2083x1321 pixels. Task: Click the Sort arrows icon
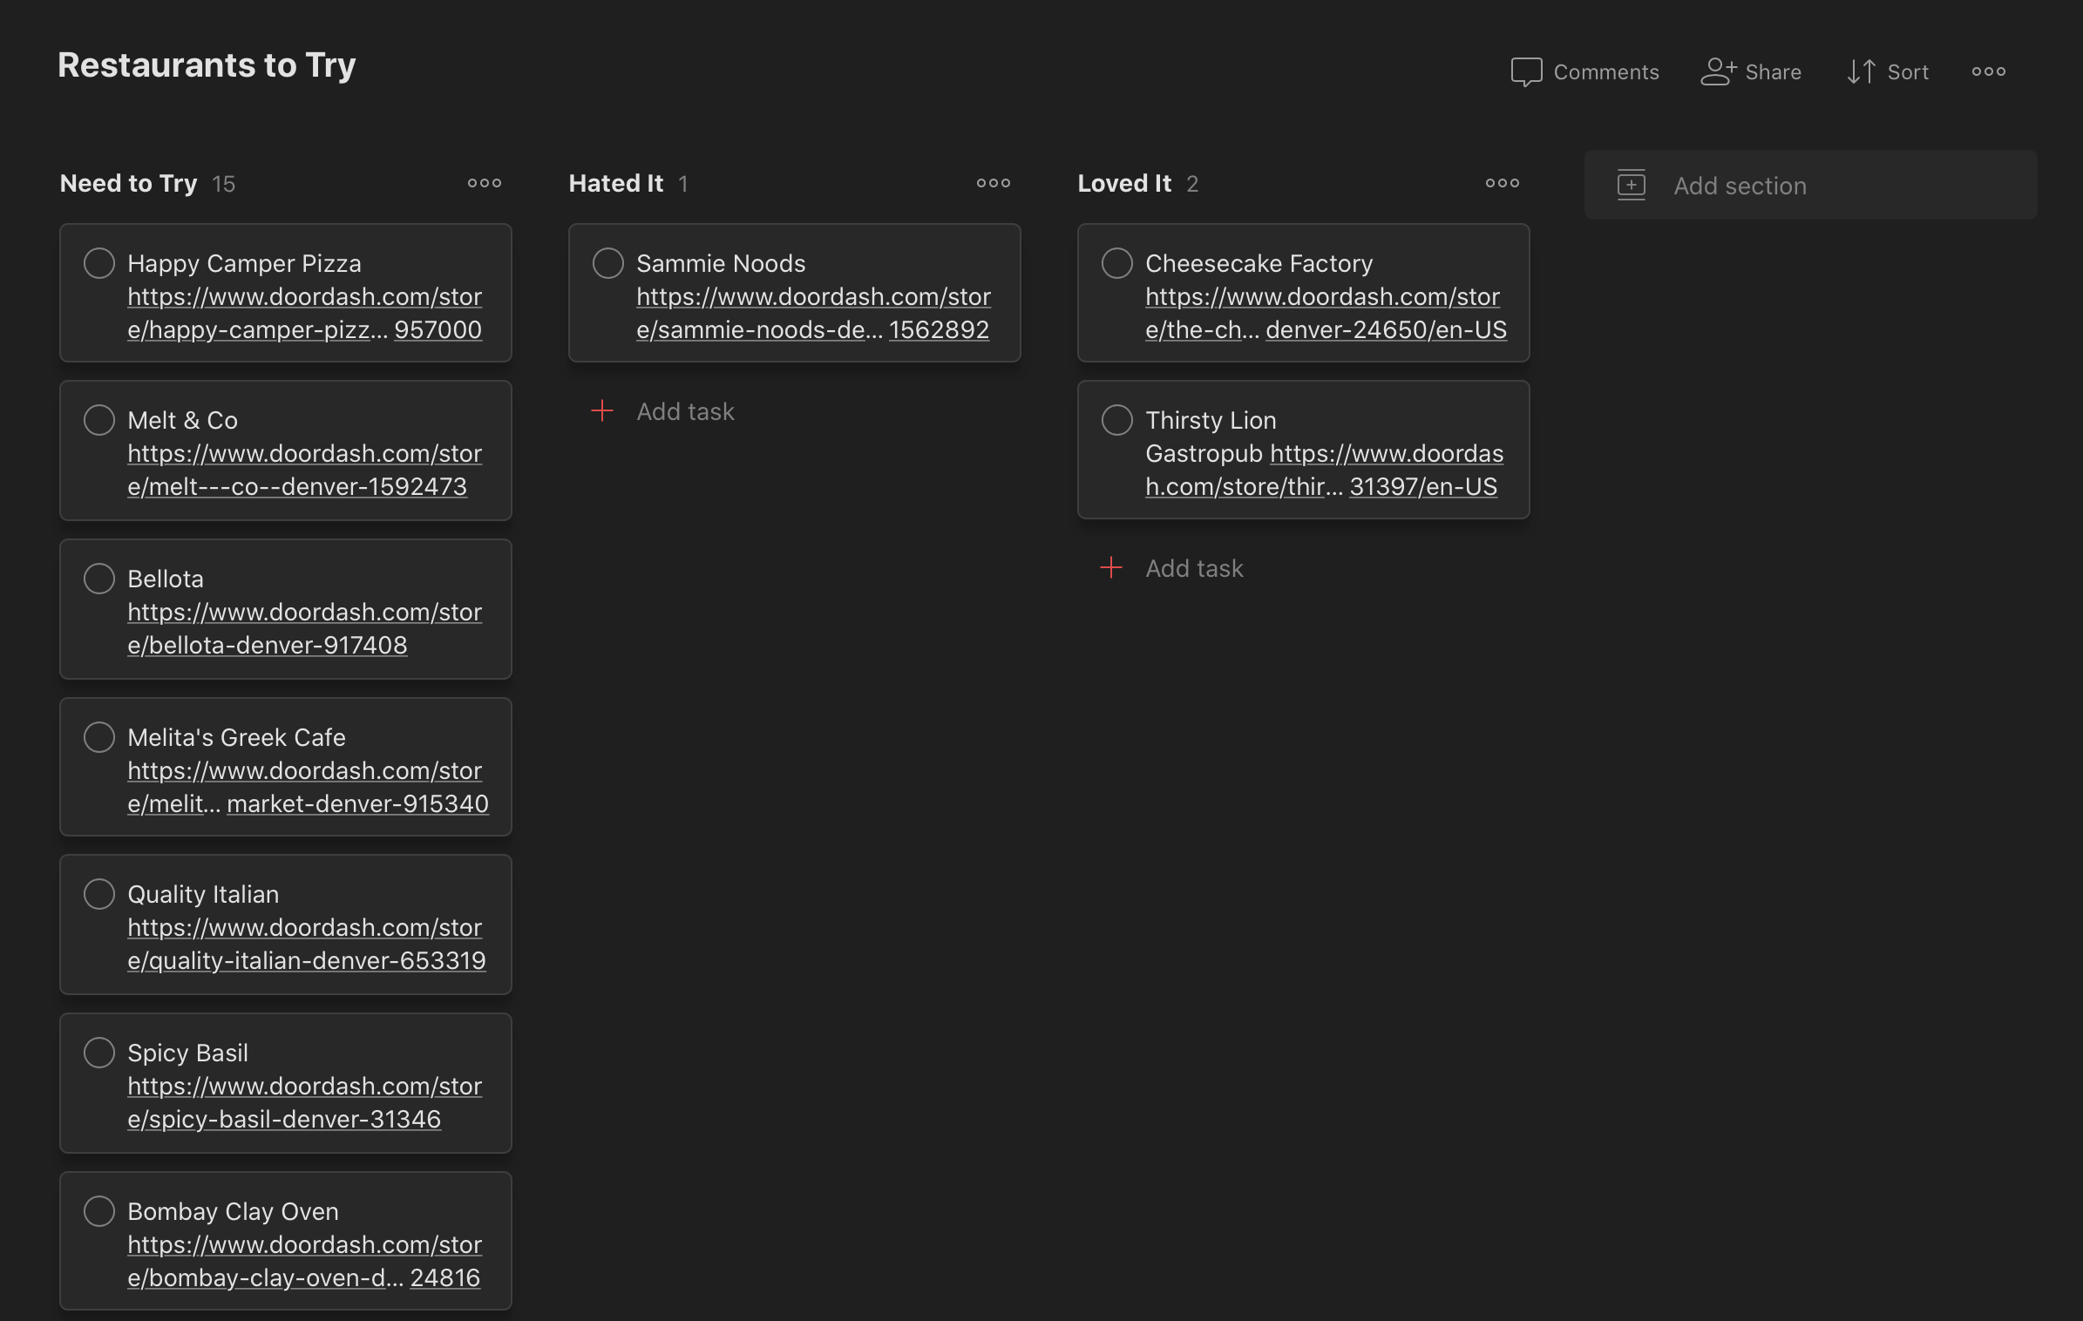coord(1861,71)
